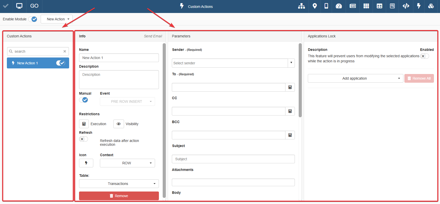
Task: Open the action Icon picker button
Action: [x=86, y=163]
